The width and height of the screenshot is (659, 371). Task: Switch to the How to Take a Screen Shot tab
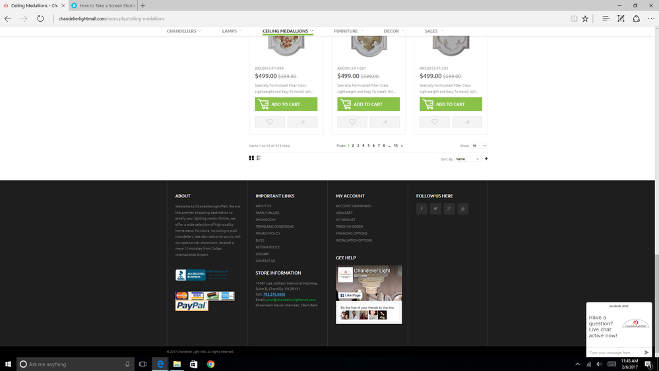click(x=106, y=5)
